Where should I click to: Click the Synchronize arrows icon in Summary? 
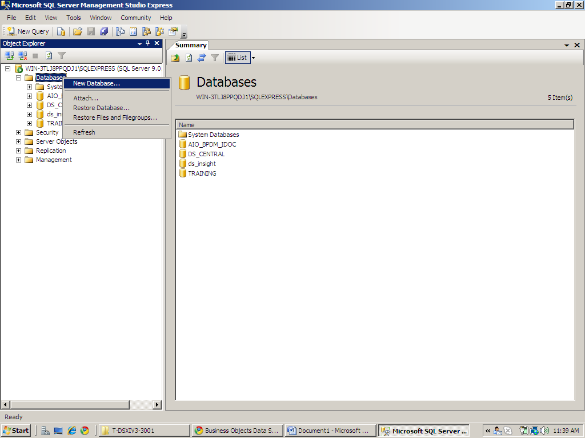click(x=202, y=58)
